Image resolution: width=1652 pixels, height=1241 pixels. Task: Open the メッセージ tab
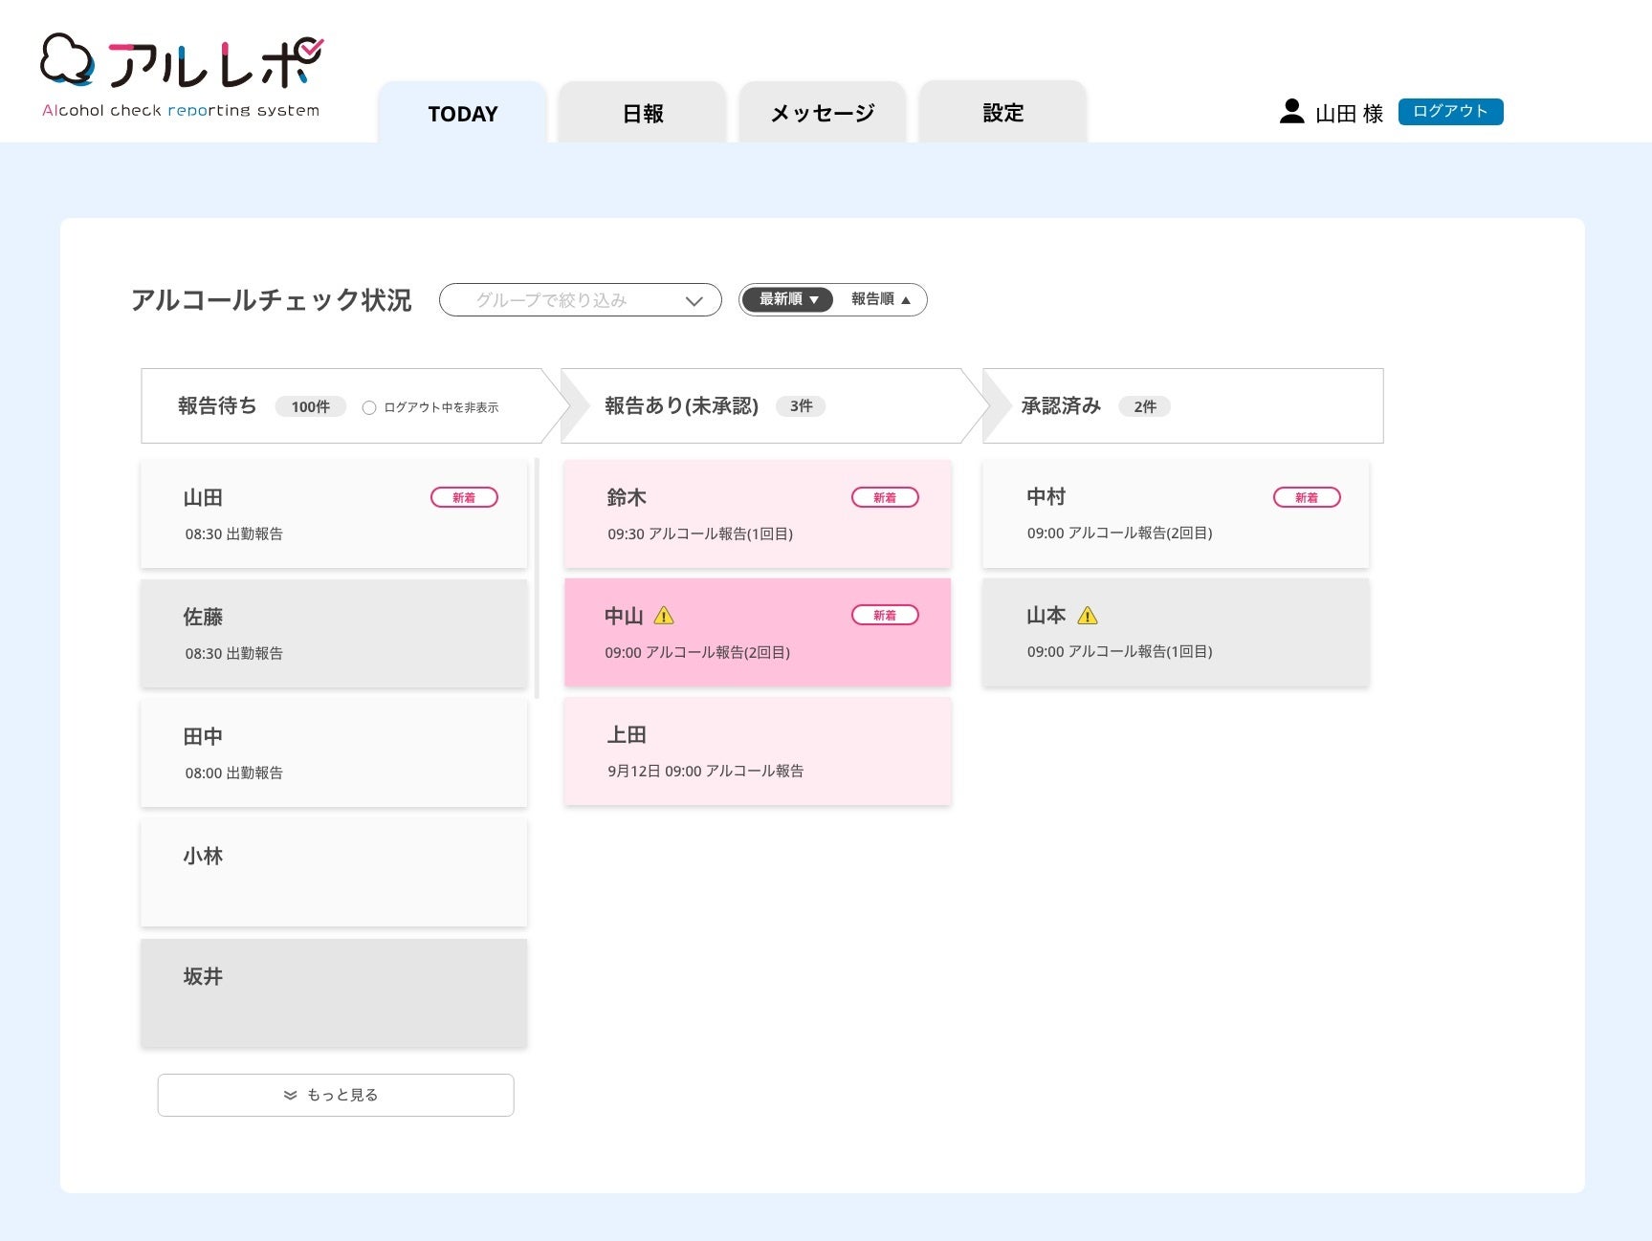click(821, 113)
